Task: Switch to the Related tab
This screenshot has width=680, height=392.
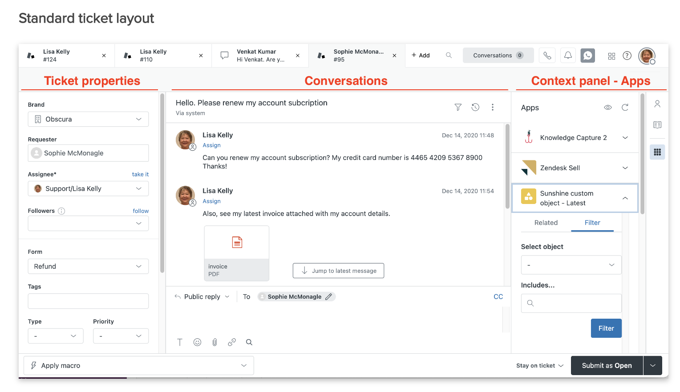Action: pos(546,223)
